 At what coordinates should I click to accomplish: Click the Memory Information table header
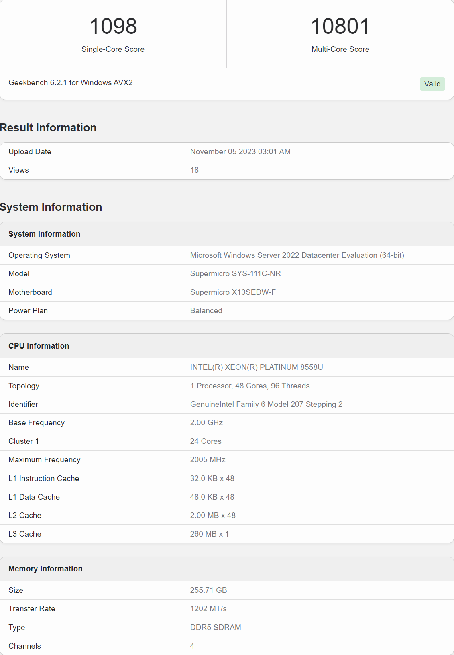(45, 569)
